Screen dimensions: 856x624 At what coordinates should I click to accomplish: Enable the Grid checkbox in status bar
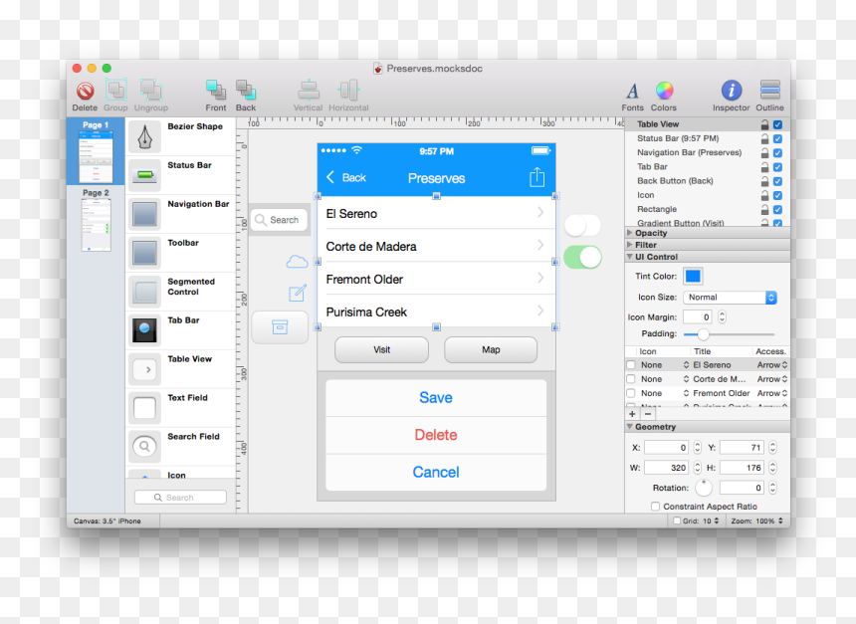[x=677, y=520]
